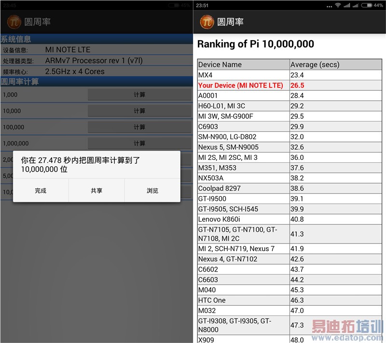This screenshot has height=343, width=386.
Task: Select the MI 2, SCH-N719, Nexus 7 row
Action: 289,249
